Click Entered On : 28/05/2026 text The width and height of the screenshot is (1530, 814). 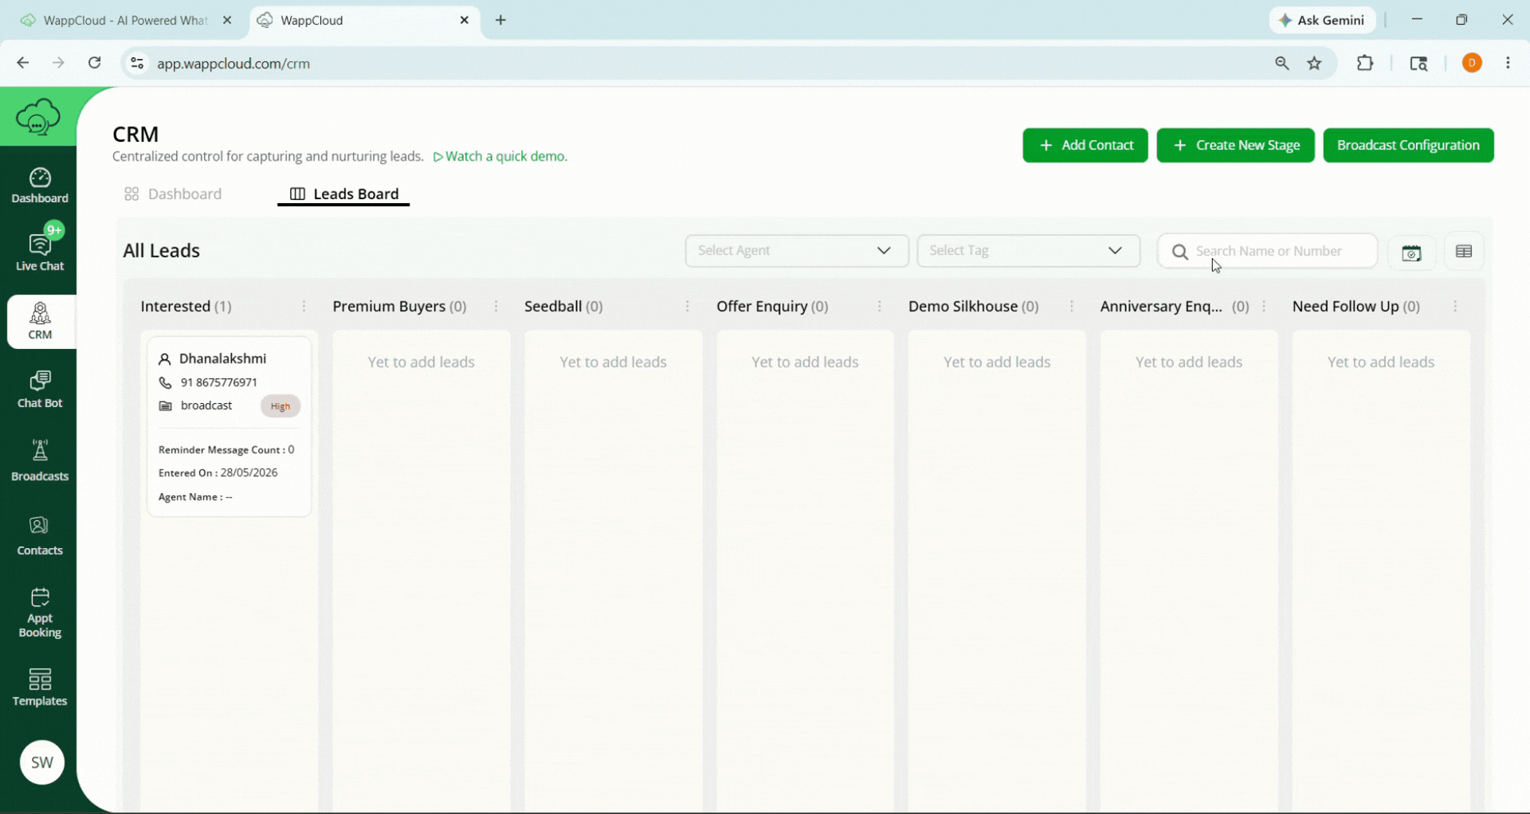218,473
